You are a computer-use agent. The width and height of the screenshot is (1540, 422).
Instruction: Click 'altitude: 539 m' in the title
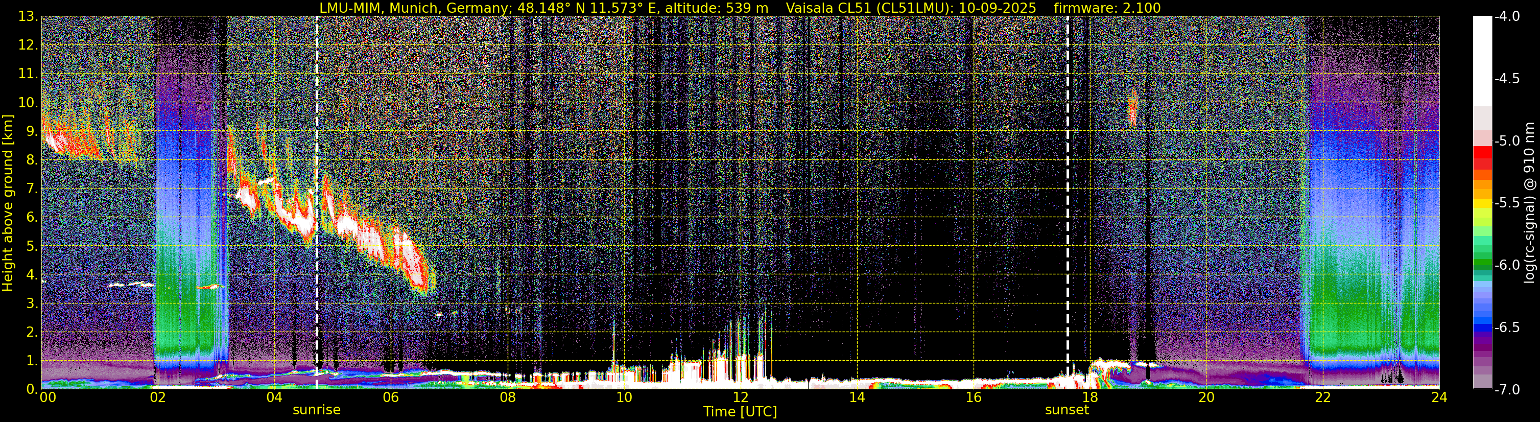point(716,8)
